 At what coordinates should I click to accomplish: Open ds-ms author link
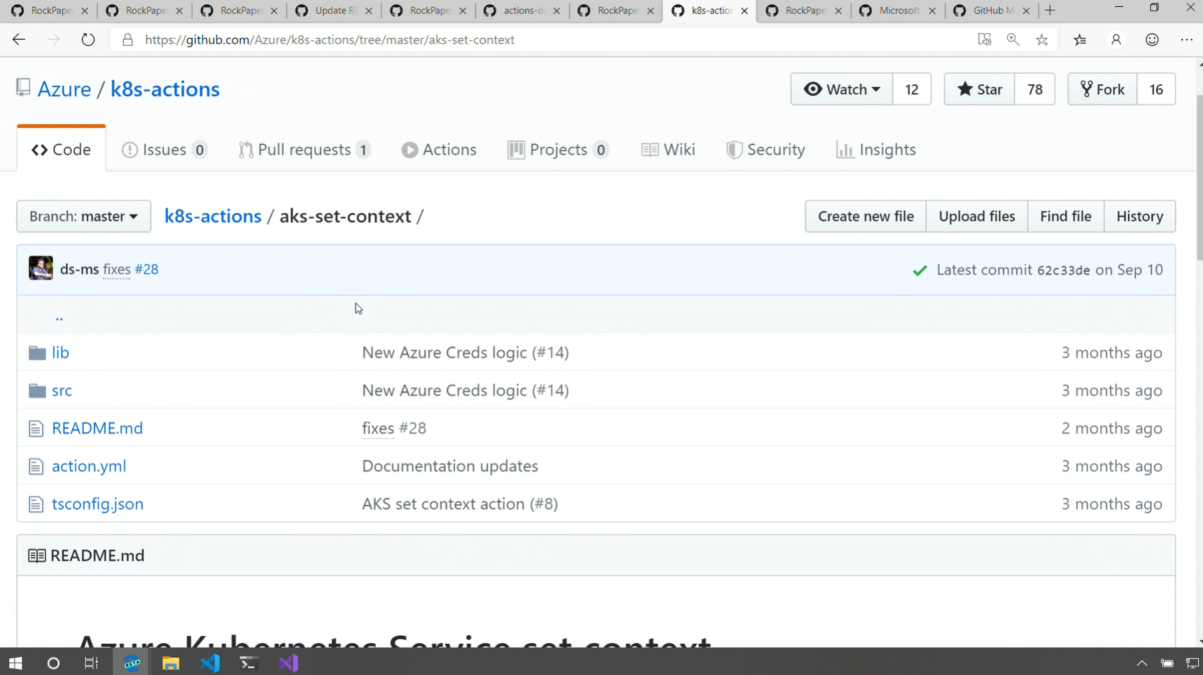pos(80,269)
